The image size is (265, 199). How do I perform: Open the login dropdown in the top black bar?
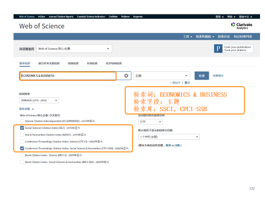[220, 17]
